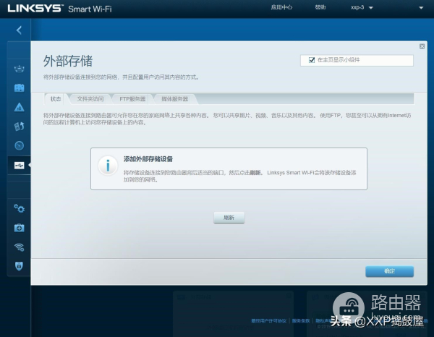Screen dimensions: 434x337
Task: Open the Media Prioritization arrows icon
Action: pos(19,127)
